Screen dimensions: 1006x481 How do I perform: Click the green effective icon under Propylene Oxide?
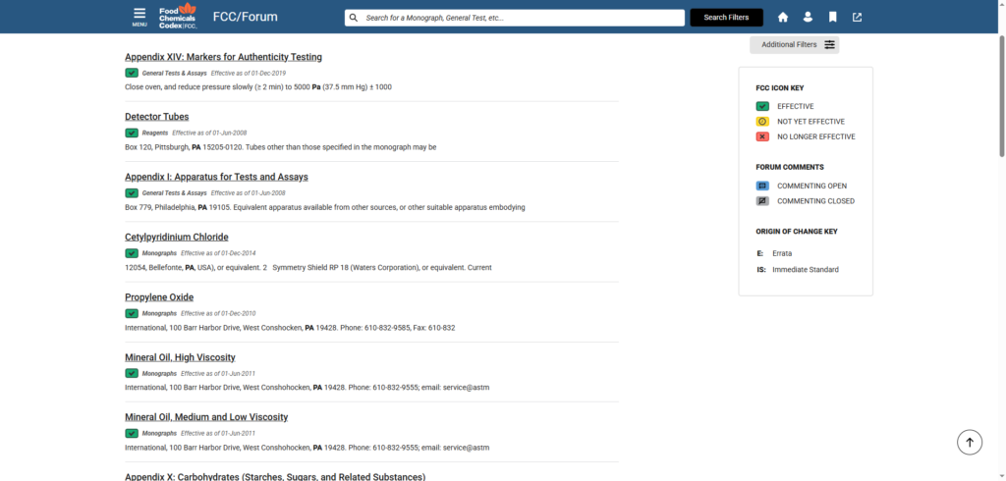[132, 313]
